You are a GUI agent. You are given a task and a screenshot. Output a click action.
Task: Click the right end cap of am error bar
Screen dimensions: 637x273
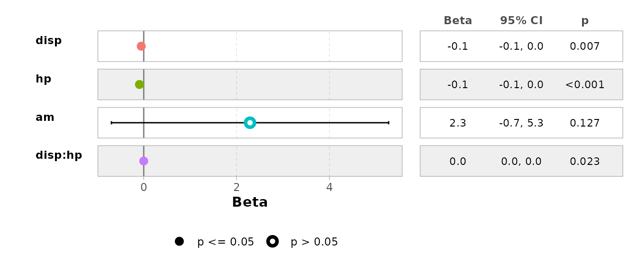click(x=389, y=123)
